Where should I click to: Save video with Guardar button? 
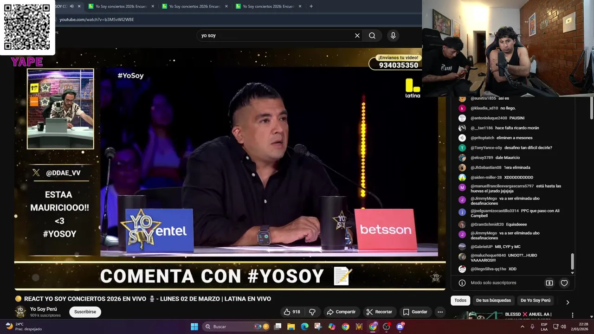[x=415, y=312]
